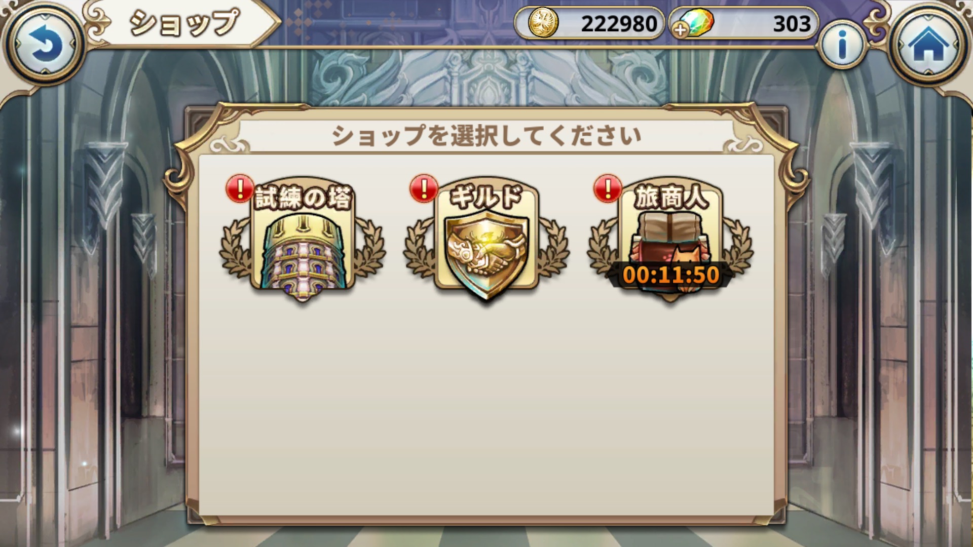Tap the ギルド label text
973x547 pixels.
(x=485, y=197)
